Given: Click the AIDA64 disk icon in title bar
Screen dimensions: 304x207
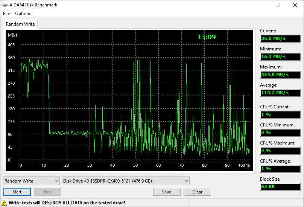Looking at the screenshot, I should tap(5, 5).
